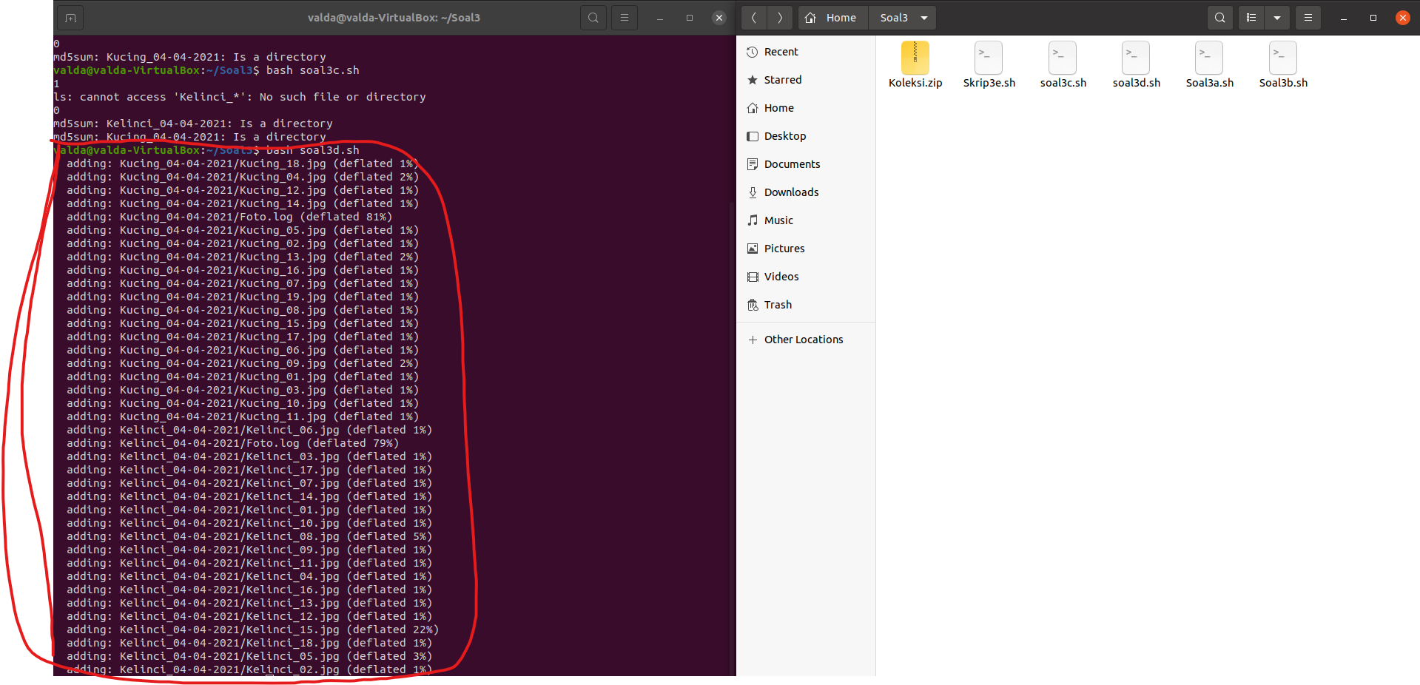Viewport: 1420px width, 685px height.
Task: Search the terminal scrollback
Action: (x=593, y=17)
